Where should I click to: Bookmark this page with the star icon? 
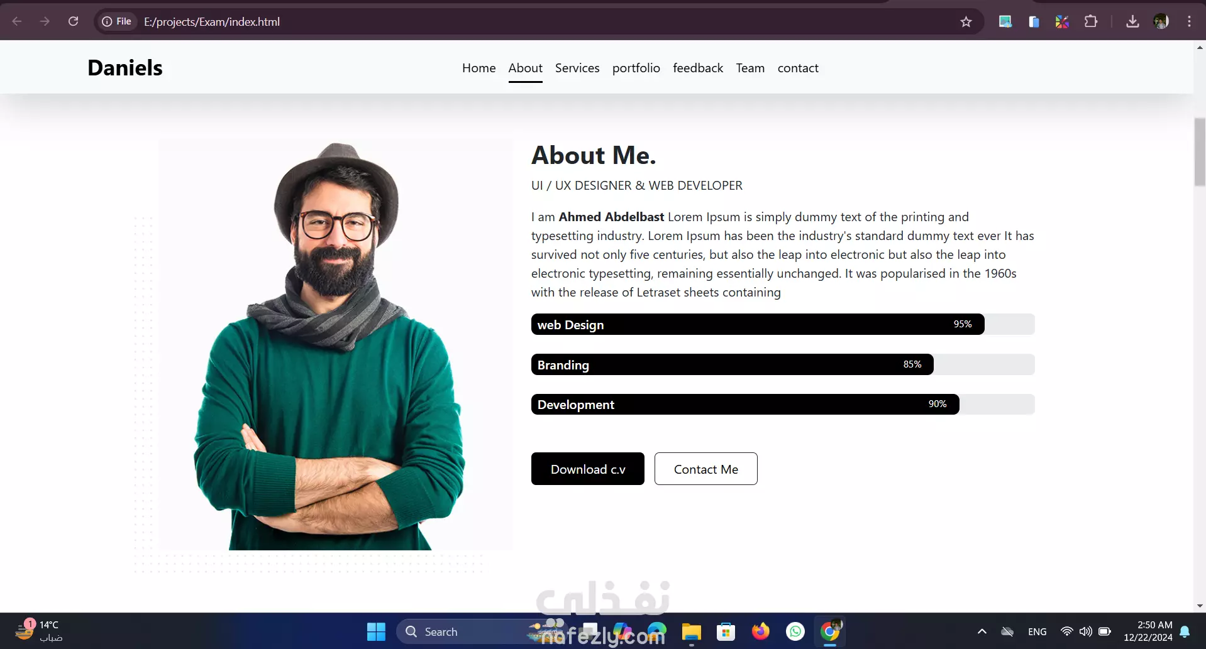tap(966, 22)
